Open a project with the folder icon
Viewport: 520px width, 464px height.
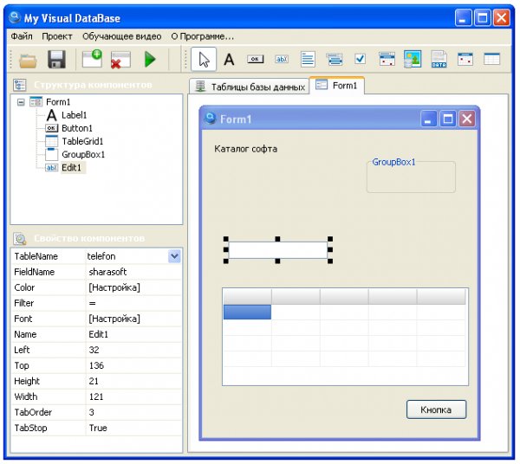[28, 61]
